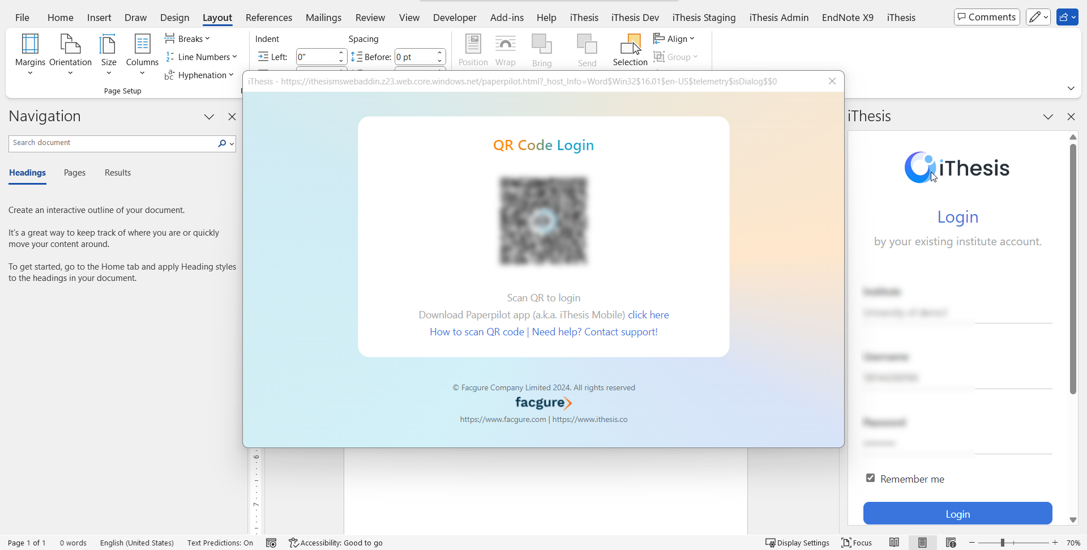Click the zoom out minus button
Image resolution: width=1087 pixels, height=550 pixels.
pyautogui.click(x=972, y=543)
